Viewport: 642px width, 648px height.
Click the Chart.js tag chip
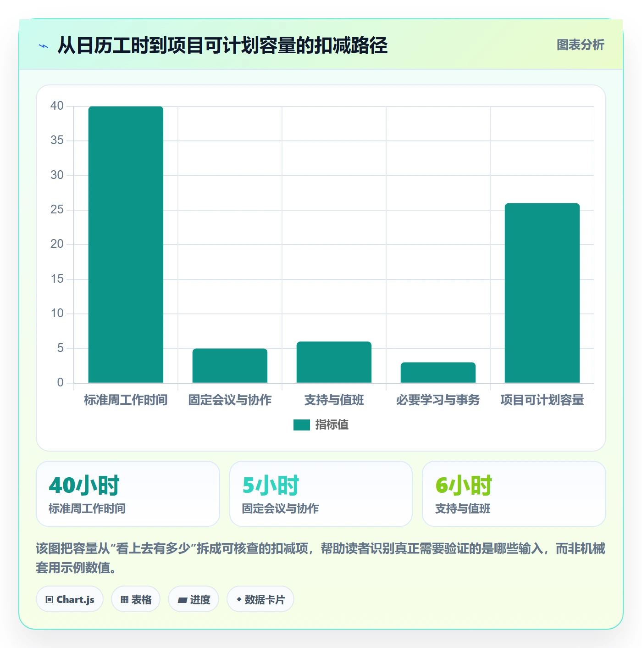point(70,599)
